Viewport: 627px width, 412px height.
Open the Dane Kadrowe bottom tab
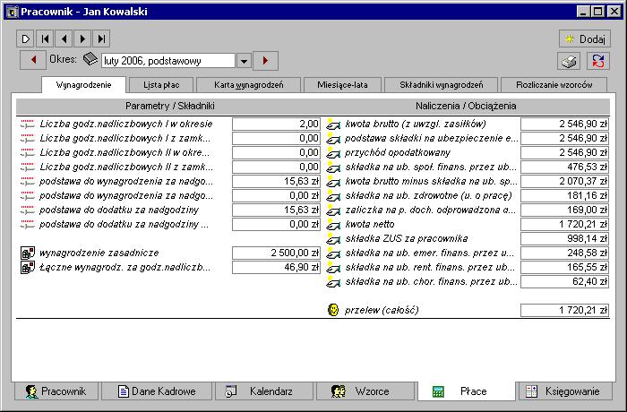coord(157,391)
